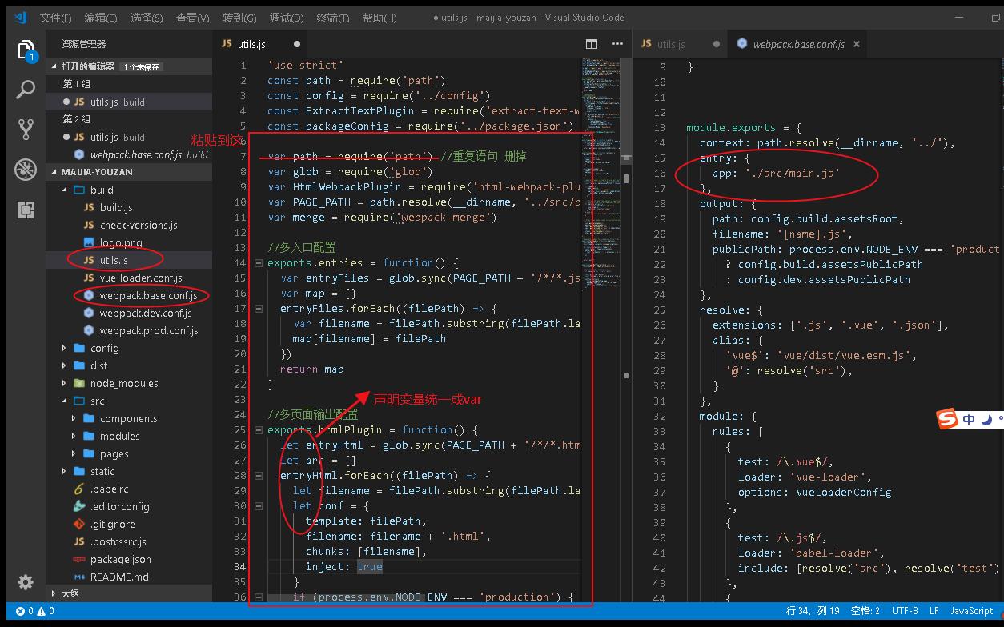Open webpack.dev.conf.js file
The image size is (1004, 627).
pos(128,313)
